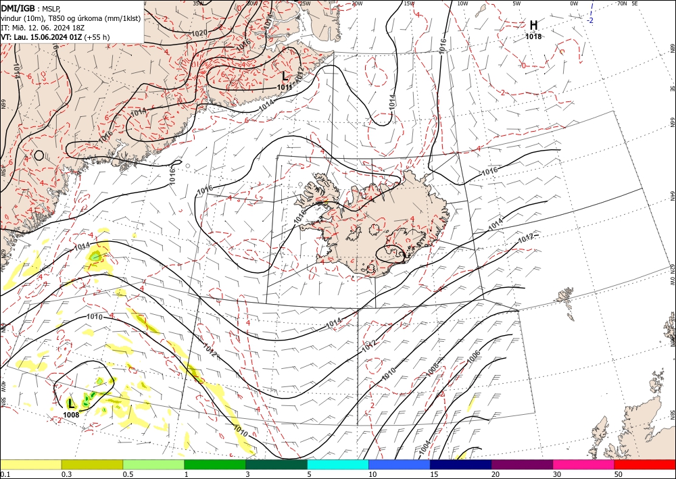The height and width of the screenshot is (479, 676).
Task: Click the '5E' longitude label at top
Action: (635, 3)
